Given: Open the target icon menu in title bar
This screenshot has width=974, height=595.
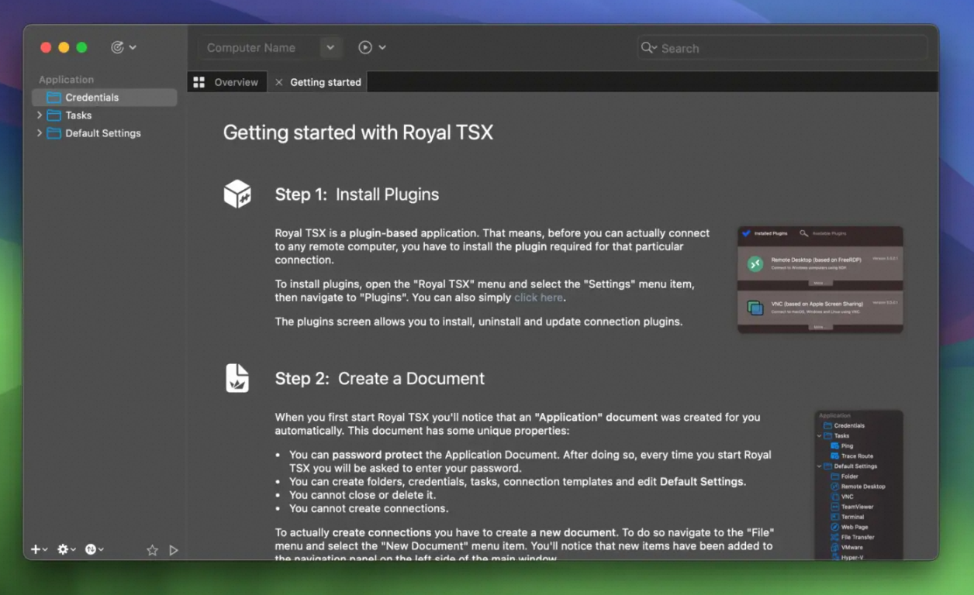Looking at the screenshot, I should [x=118, y=47].
